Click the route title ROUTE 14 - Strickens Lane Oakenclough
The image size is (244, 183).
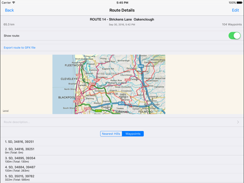tap(122, 19)
